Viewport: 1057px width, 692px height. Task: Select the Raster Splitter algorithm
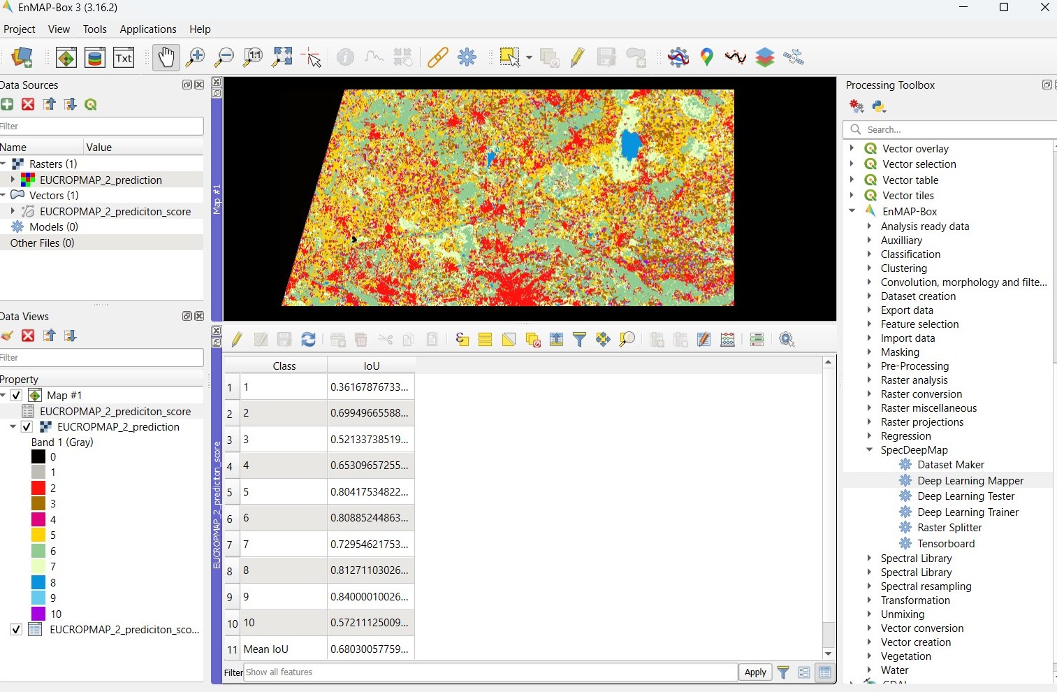[949, 528]
